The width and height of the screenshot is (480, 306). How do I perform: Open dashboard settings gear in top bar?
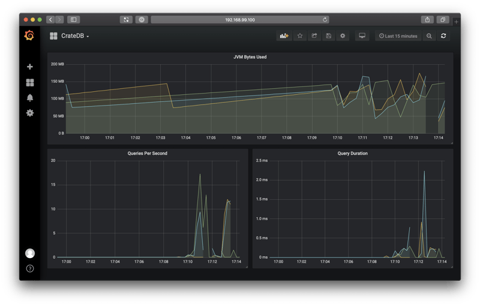[x=343, y=36]
